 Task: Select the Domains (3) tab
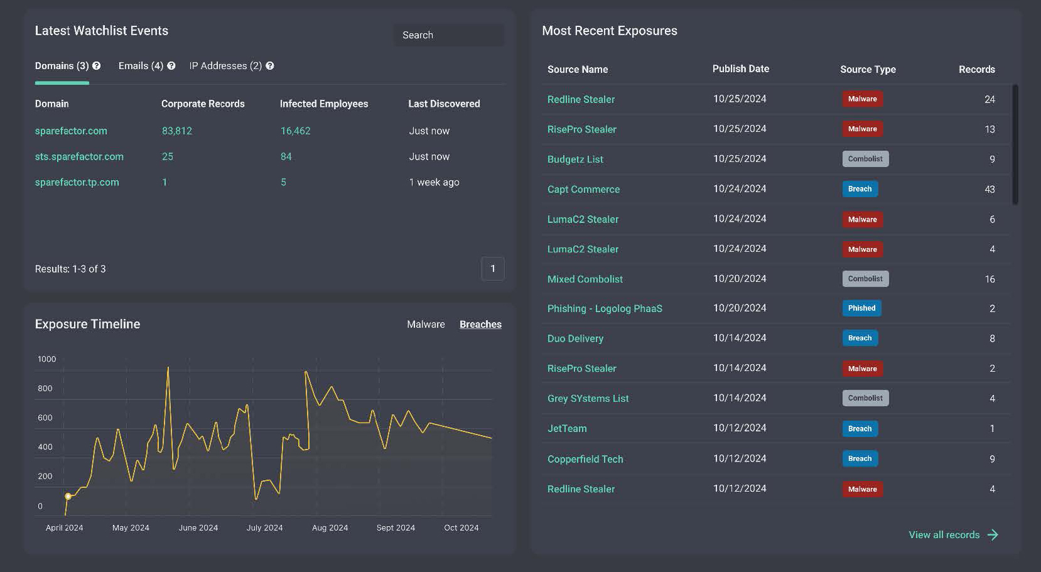coord(62,66)
